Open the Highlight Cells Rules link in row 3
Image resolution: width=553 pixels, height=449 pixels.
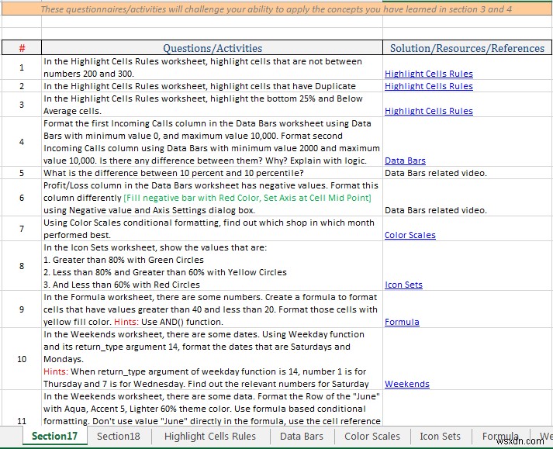point(428,111)
